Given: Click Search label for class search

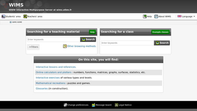Looking at the screenshot, I should [164, 43].
